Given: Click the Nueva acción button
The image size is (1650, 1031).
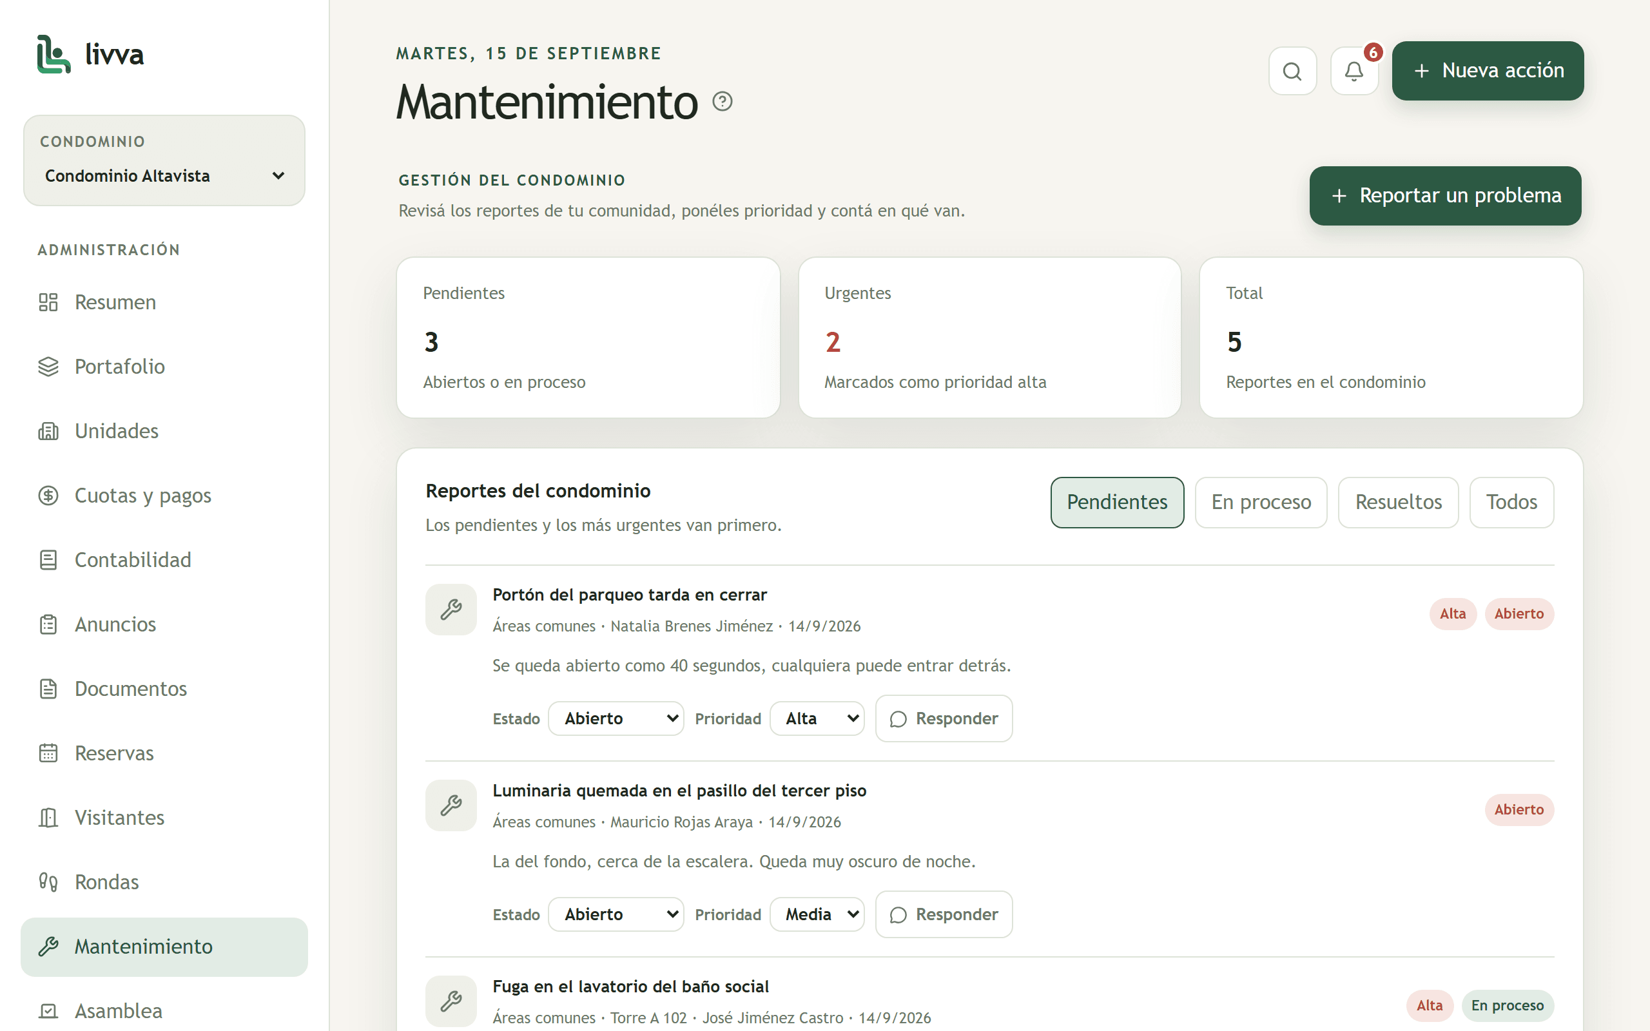Looking at the screenshot, I should [1488, 71].
